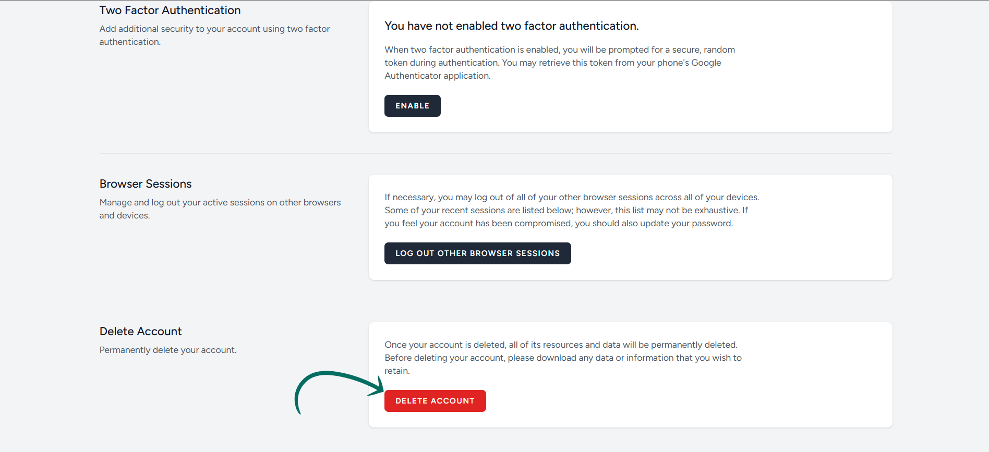Click the Browser Sessions section heading

tap(146, 184)
